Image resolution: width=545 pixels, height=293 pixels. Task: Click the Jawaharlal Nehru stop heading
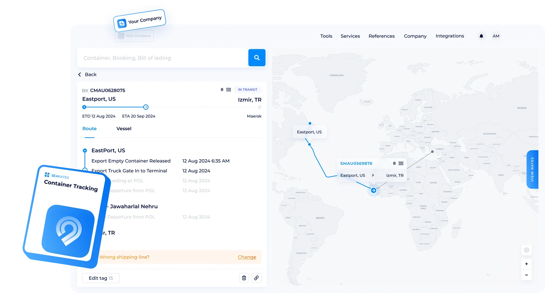pos(134,206)
